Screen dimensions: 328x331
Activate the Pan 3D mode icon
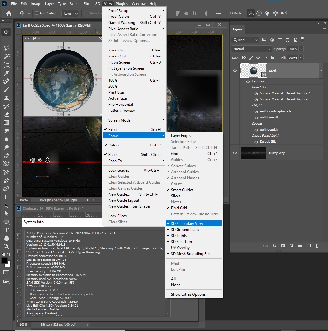[x=267, y=13]
